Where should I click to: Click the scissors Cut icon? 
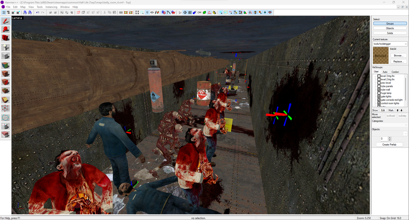(x=104, y=12)
